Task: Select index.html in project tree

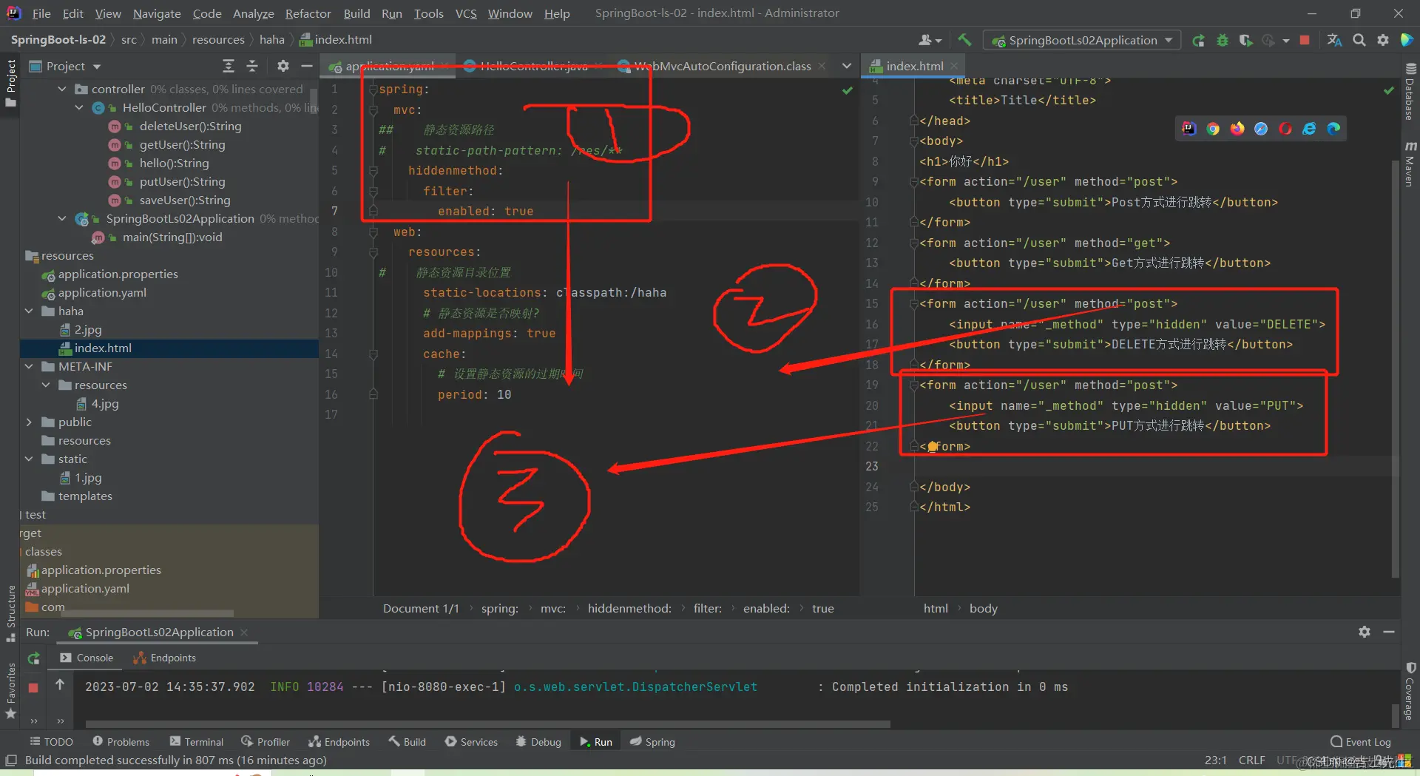Action: click(102, 348)
